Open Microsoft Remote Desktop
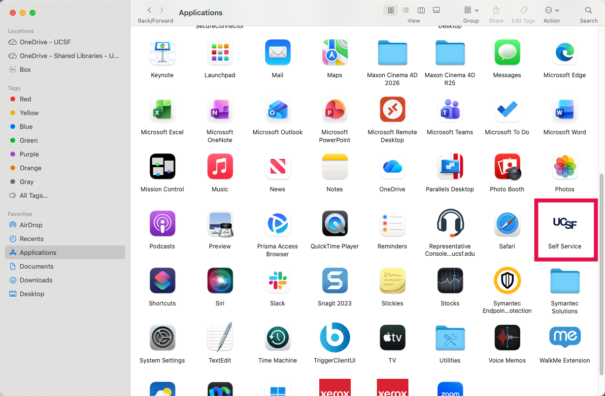Screen dimensions: 605x396 [392, 109]
